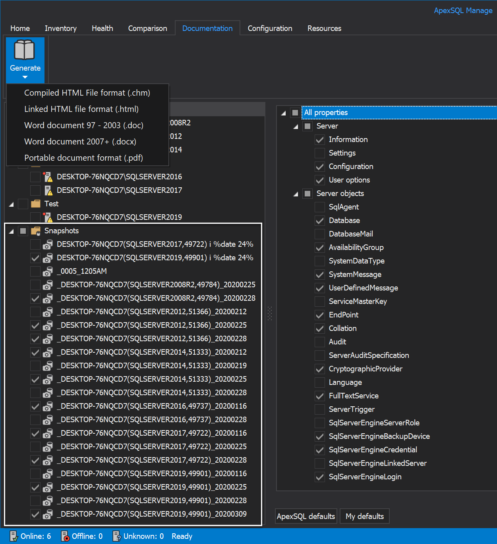Click snapshot icon for SQLSERVER2016,49737)_20200116

click(x=48, y=406)
